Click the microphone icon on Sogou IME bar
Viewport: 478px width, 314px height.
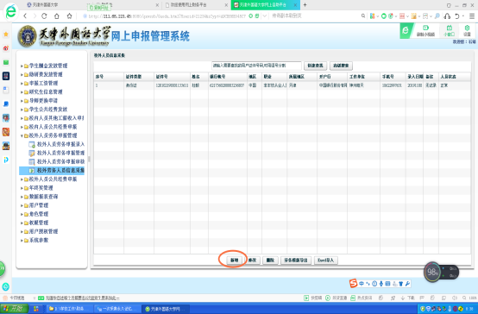pyautogui.click(x=381, y=284)
